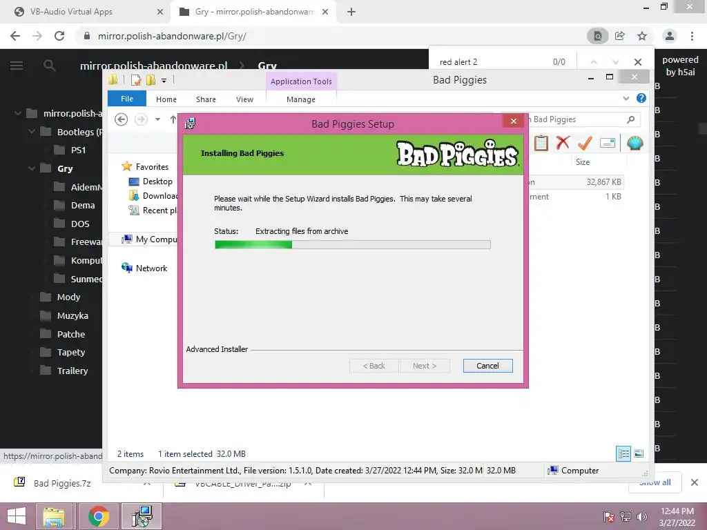Open Windows Start button

(17, 516)
